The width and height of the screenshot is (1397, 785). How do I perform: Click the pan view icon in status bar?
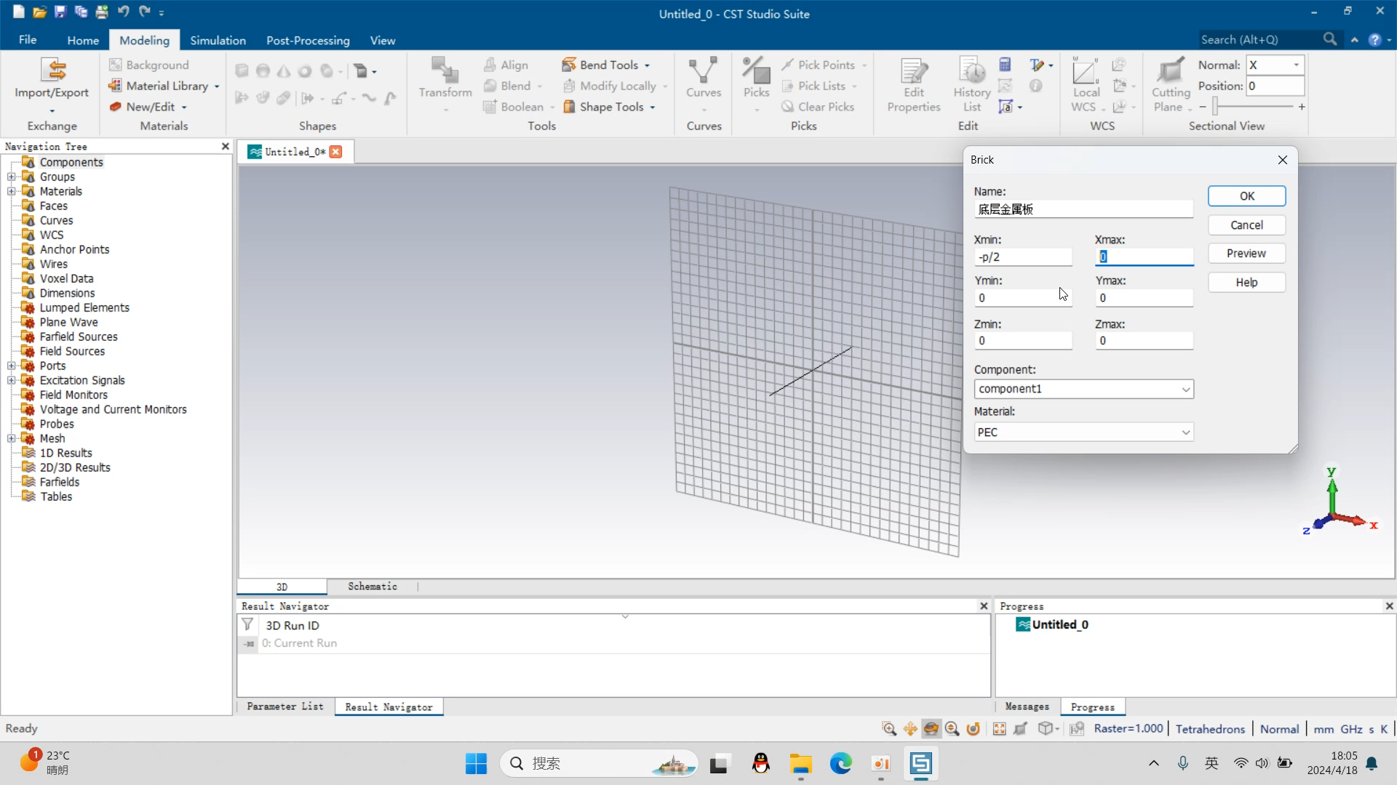point(910,729)
